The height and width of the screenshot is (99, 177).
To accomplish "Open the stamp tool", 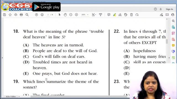I will click(x=126, y=15).
